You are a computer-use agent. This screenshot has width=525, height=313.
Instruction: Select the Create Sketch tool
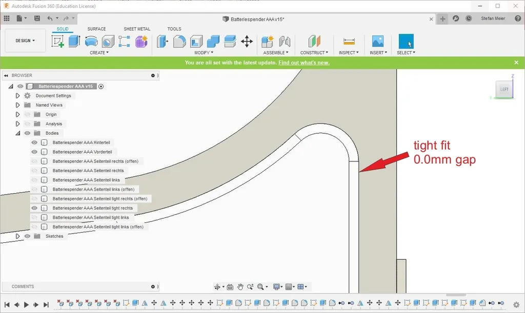[57, 41]
